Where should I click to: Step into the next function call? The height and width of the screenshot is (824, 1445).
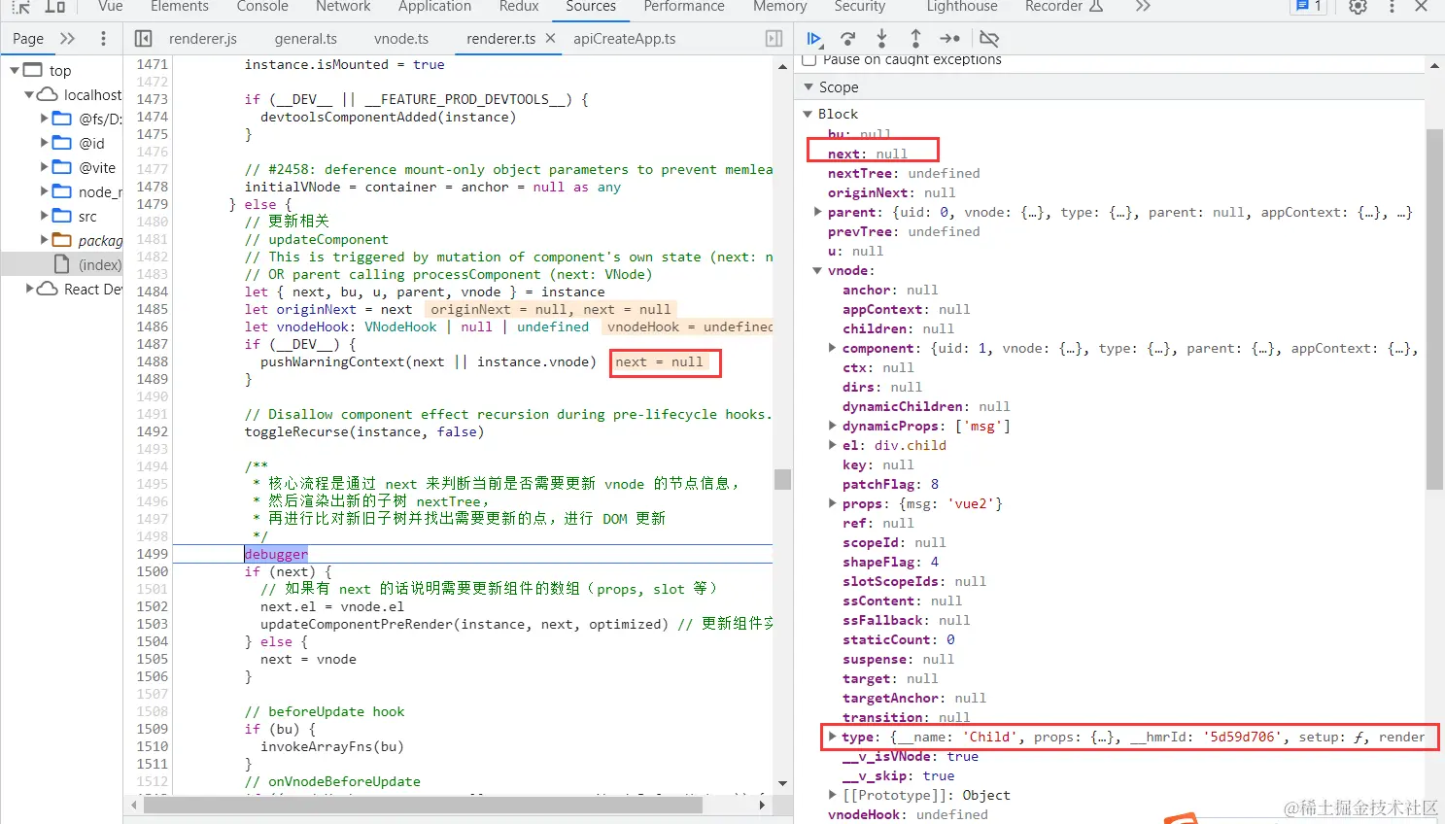pyautogui.click(x=881, y=39)
